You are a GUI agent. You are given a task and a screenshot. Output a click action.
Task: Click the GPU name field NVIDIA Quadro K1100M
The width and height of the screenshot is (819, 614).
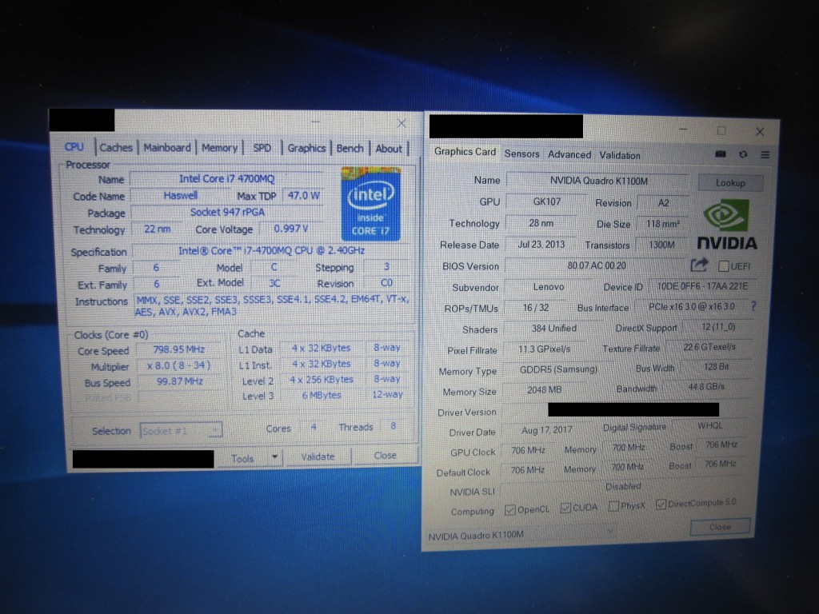[598, 181]
